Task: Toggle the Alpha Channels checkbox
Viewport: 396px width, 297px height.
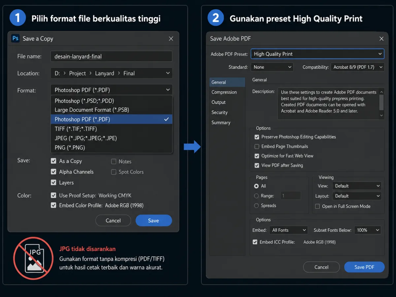Action: (53, 172)
